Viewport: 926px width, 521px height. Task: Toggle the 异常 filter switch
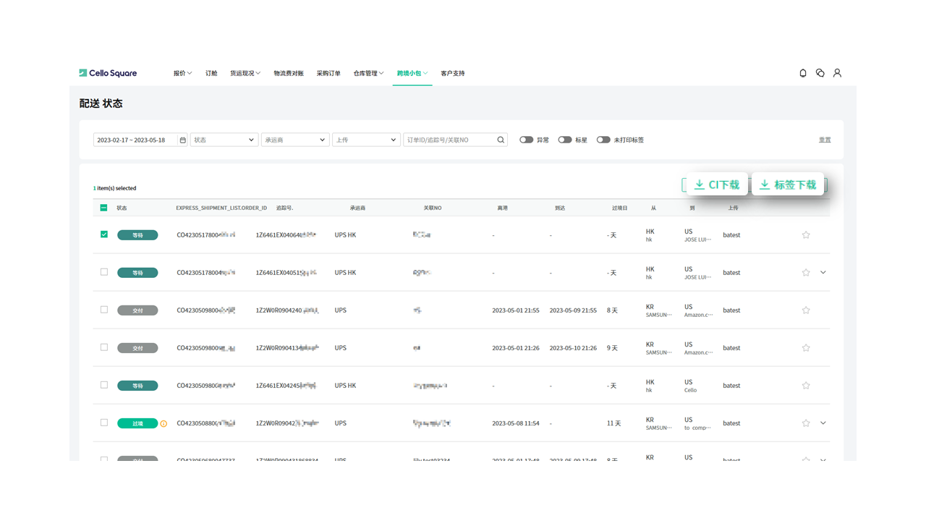(x=526, y=140)
